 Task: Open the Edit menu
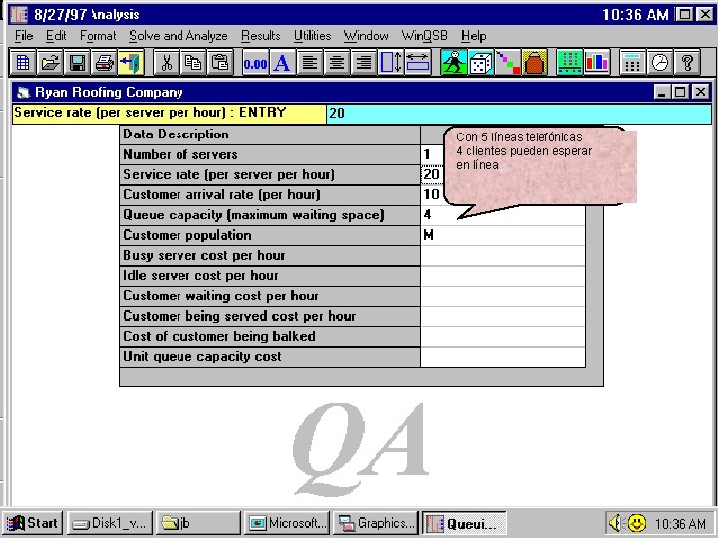56,35
